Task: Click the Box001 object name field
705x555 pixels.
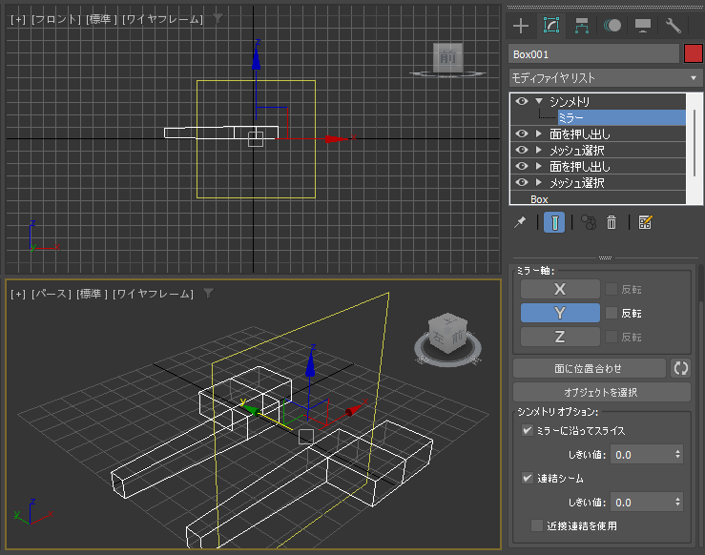Action: 593,54
